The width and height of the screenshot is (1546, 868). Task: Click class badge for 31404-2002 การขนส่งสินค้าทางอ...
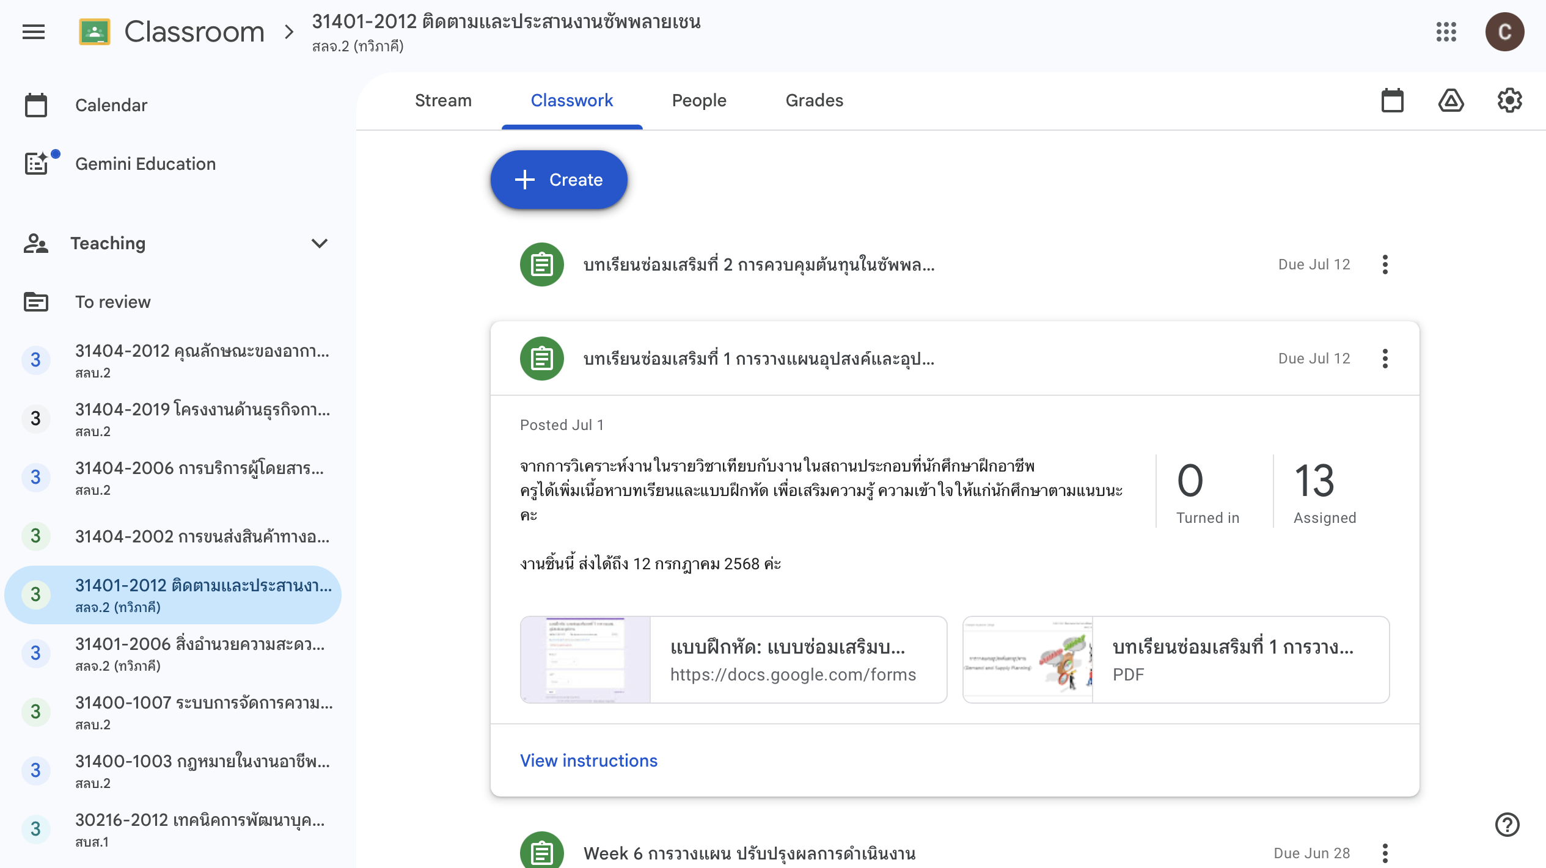[35, 536]
